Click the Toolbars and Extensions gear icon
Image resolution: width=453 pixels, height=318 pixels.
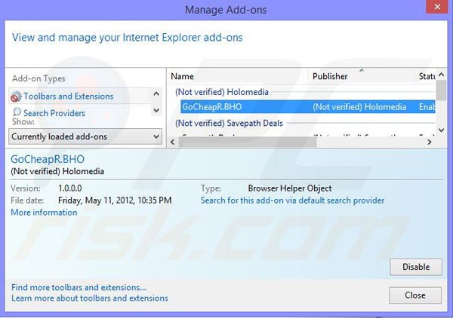(x=16, y=96)
